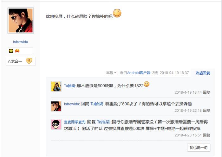The width and height of the screenshot is (222, 157).
Task: Collapse replies with 收起回复
Action: tap(203, 73)
